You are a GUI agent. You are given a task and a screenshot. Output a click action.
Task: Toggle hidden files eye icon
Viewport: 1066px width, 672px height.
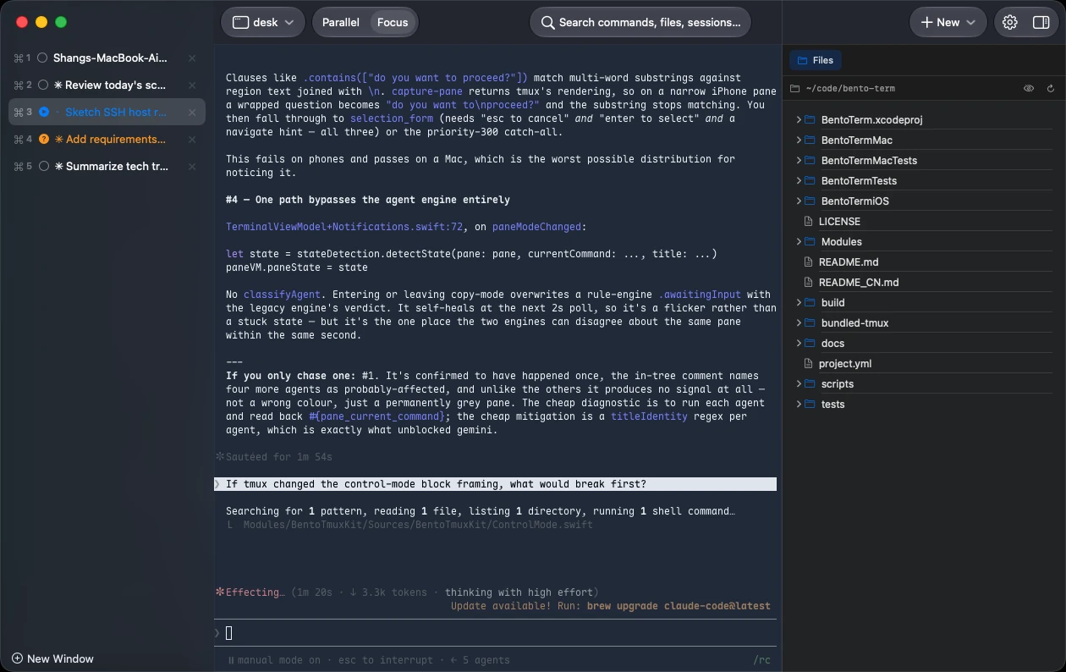coord(1029,88)
